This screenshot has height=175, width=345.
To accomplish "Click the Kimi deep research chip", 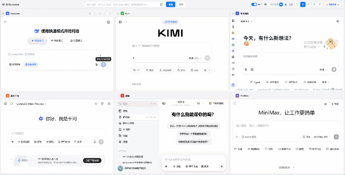I will (165, 70).
